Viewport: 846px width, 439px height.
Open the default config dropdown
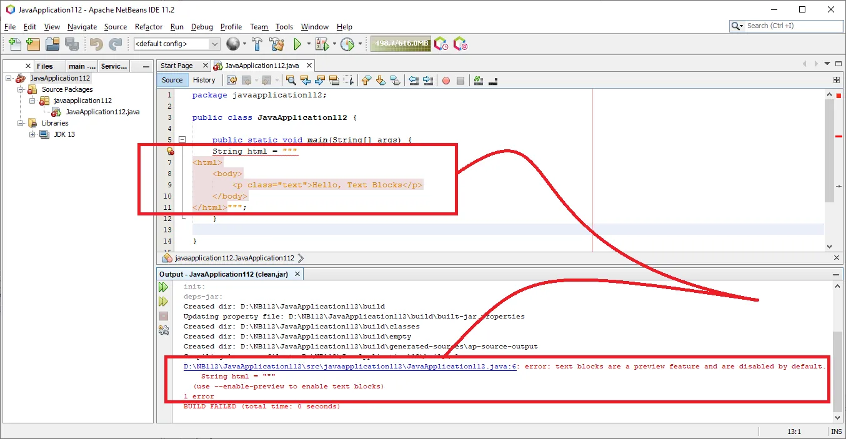click(214, 44)
